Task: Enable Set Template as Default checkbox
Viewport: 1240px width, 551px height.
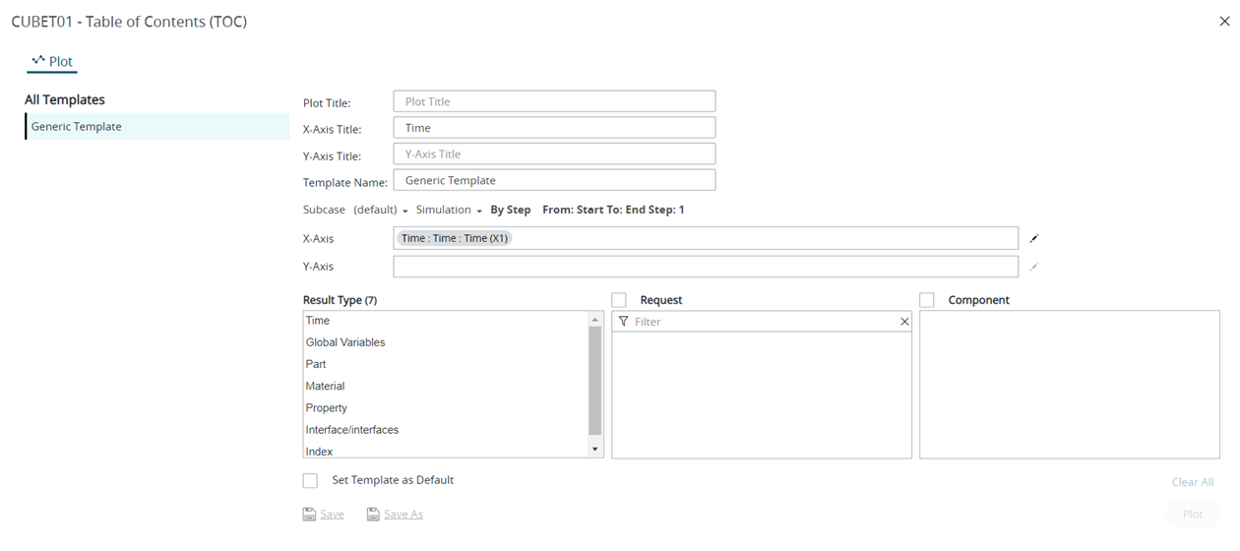Action: point(311,481)
